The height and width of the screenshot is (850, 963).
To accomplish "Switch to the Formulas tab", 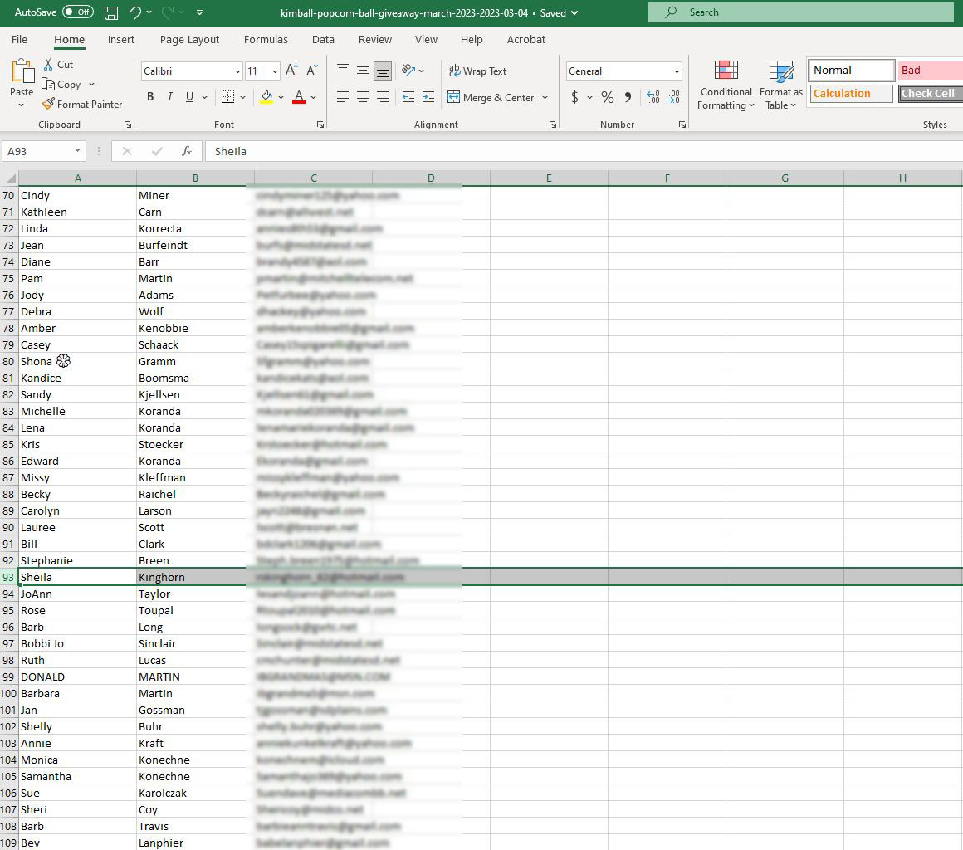I will pyautogui.click(x=266, y=39).
